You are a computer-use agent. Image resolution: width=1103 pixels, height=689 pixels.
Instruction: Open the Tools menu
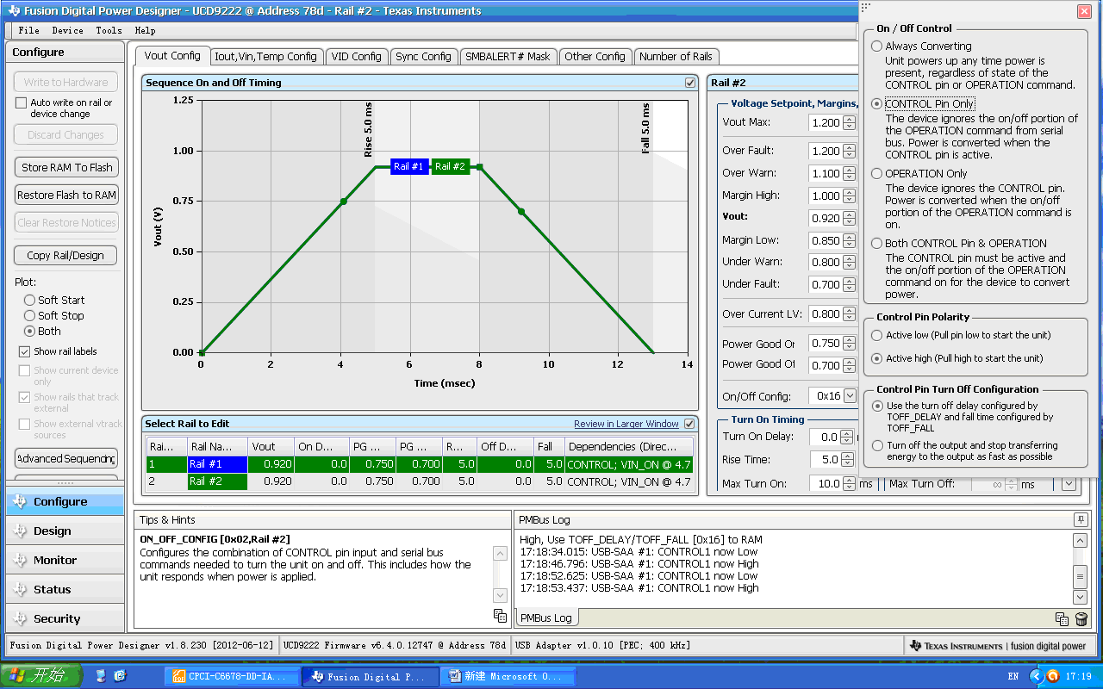[x=109, y=30]
